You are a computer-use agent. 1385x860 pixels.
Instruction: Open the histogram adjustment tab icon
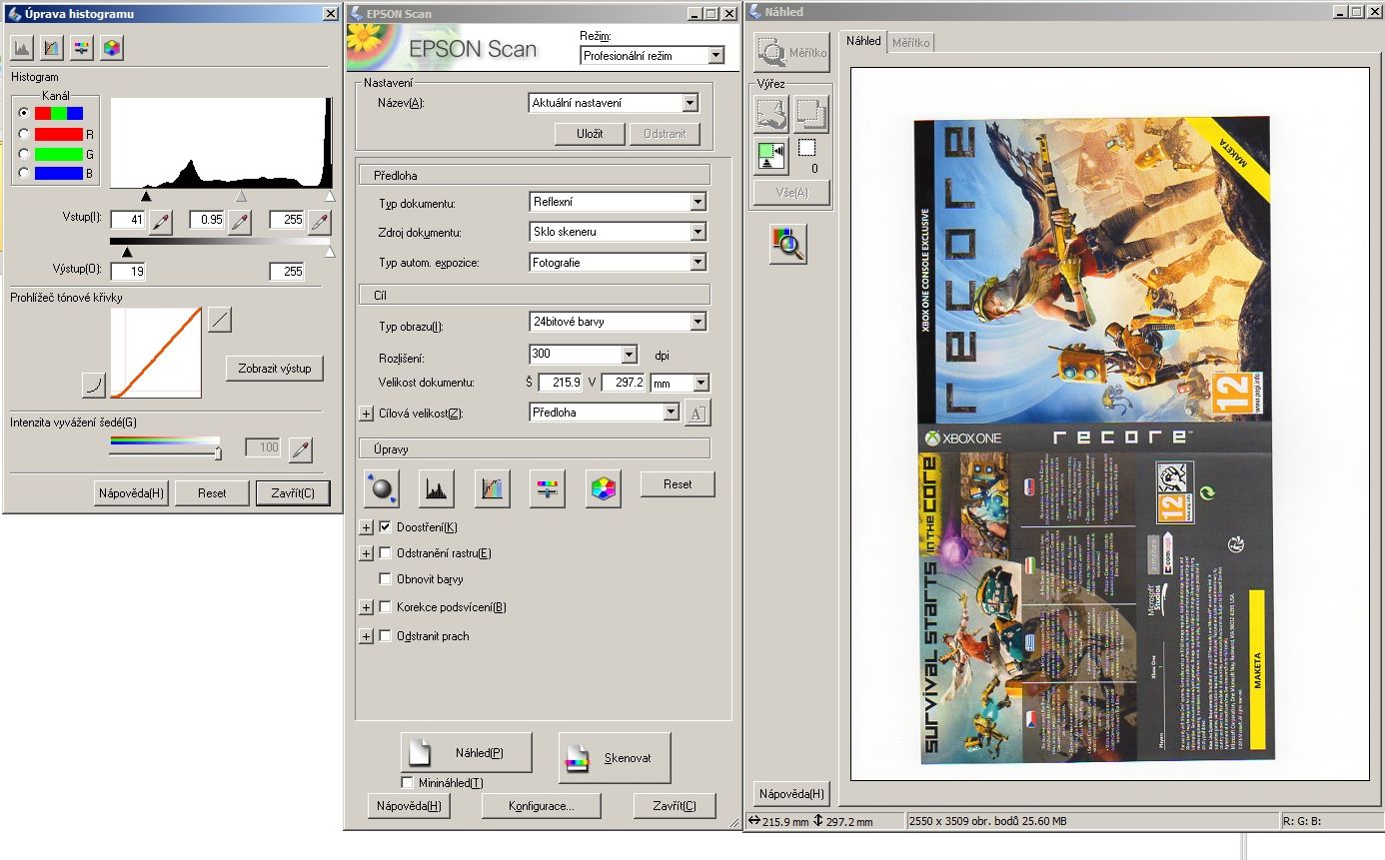tap(22, 47)
